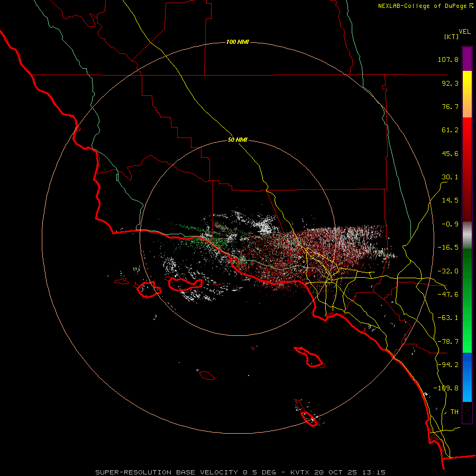Viewport: 476px width, 476px height.
Task: Click the 92.3 legend value
Action: (450, 83)
